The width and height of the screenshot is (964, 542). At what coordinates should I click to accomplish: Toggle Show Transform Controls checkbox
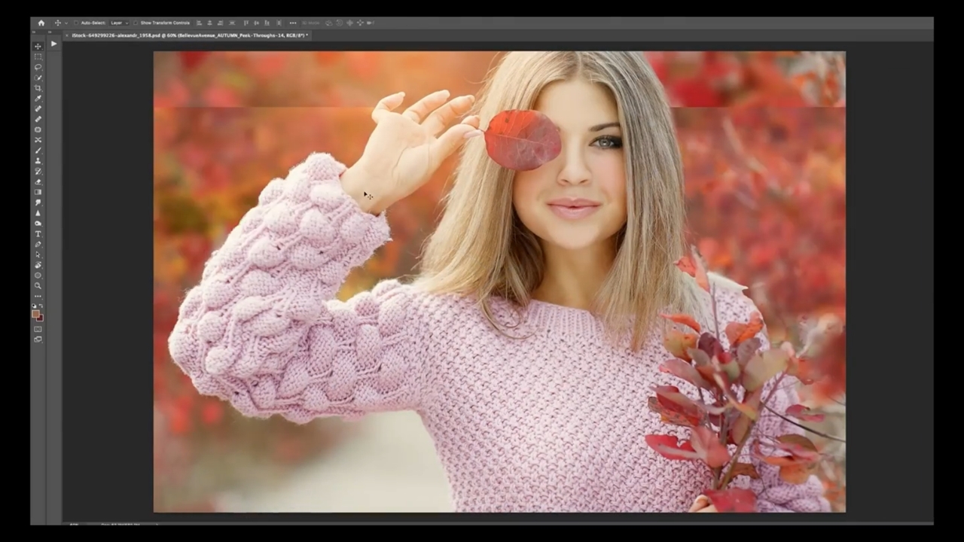(136, 23)
